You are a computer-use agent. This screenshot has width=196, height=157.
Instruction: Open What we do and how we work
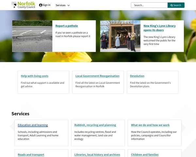(150, 125)
